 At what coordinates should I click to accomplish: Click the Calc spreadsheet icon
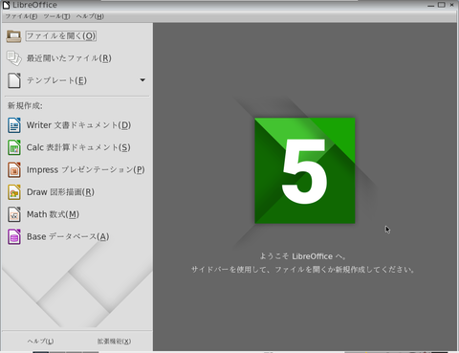[14, 147]
